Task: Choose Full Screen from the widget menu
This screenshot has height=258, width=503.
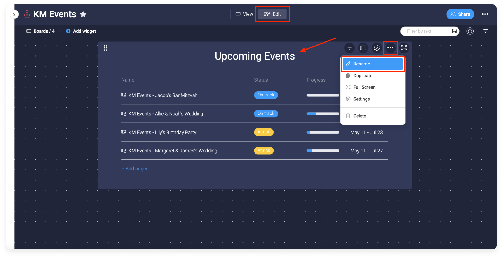Action: [x=373, y=87]
